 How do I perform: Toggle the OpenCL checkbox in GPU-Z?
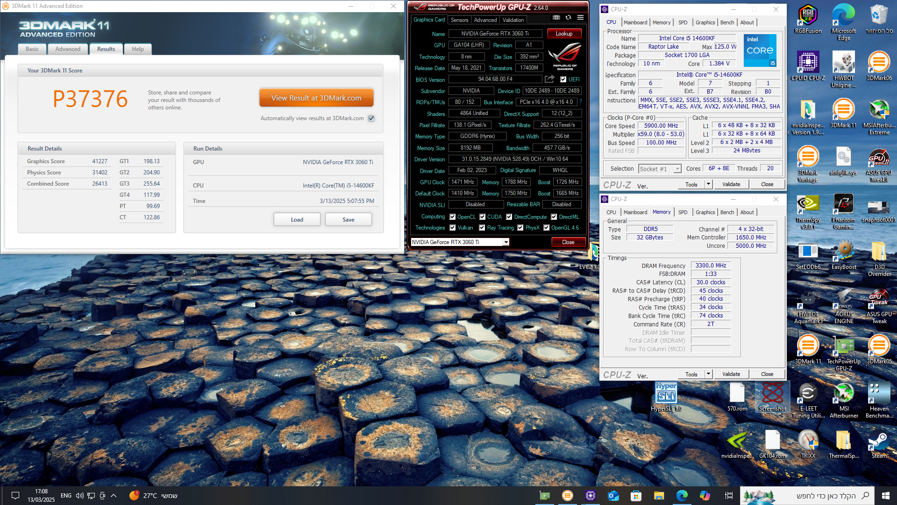coord(452,217)
